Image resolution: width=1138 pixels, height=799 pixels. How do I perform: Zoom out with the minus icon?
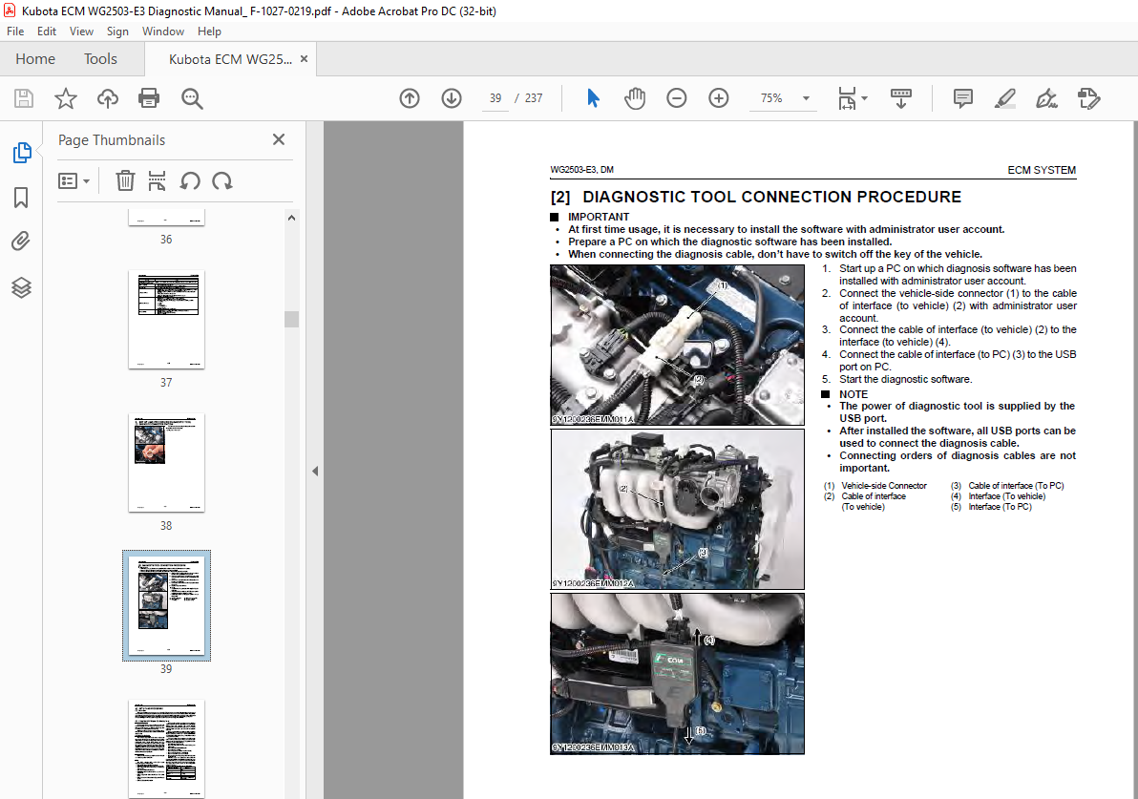pyautogui.click(x=677, y=98)
